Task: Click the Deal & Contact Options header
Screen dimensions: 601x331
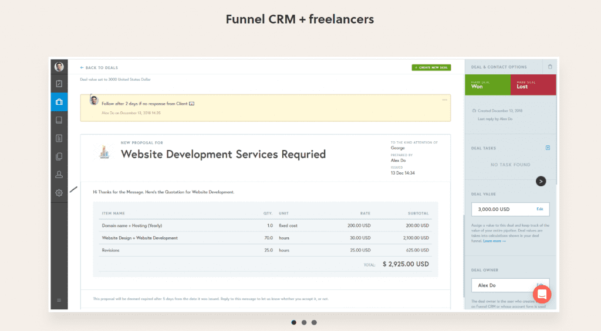Action: point(499,67)
